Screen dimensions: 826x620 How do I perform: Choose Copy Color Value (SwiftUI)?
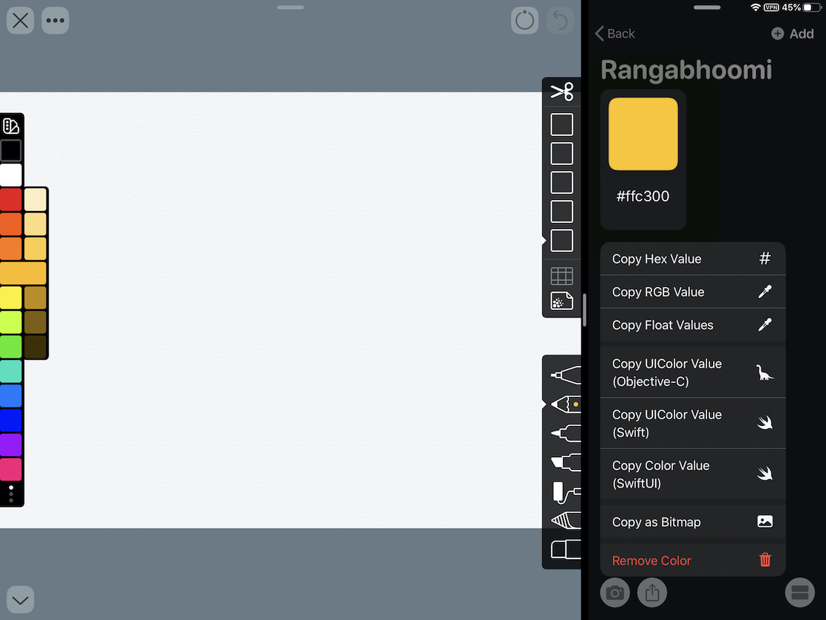[x=693, y=474]
